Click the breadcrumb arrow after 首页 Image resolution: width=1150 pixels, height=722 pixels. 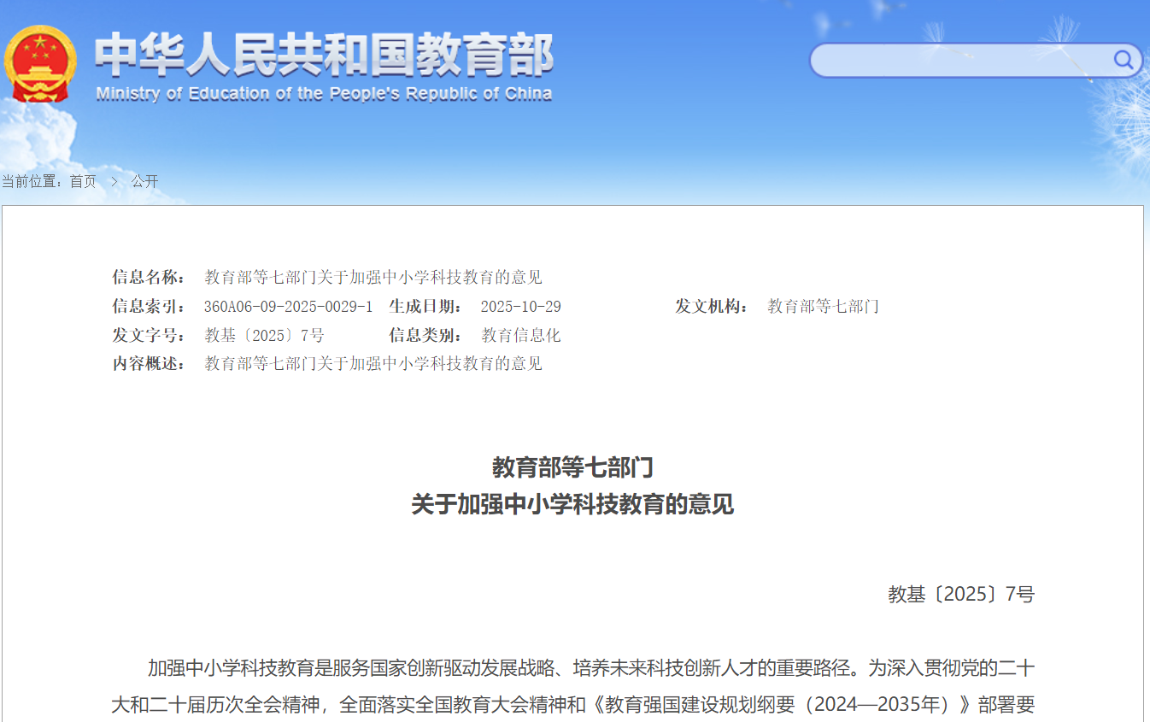pos(114,181)
